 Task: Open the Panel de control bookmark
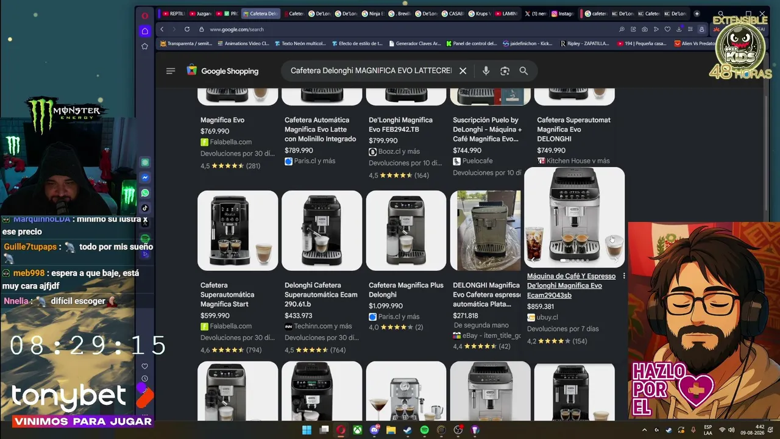(x=472, y=43)
